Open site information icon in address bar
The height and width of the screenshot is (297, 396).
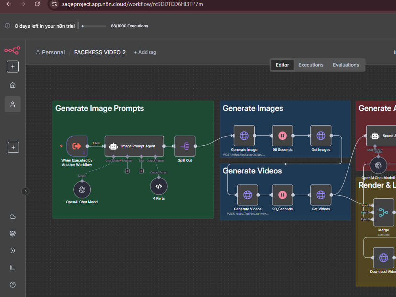click(x=54, y=4)
